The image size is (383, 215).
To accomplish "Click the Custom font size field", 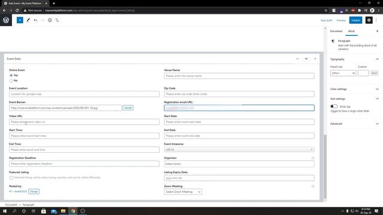I will pos(363,73).
